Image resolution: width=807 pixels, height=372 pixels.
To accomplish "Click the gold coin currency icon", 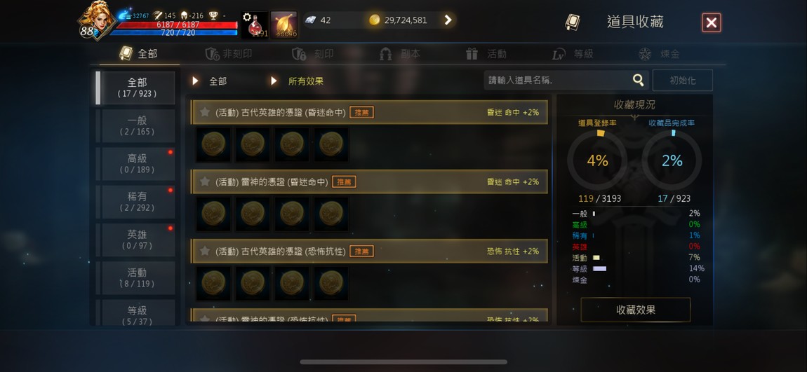I will 375,20.
